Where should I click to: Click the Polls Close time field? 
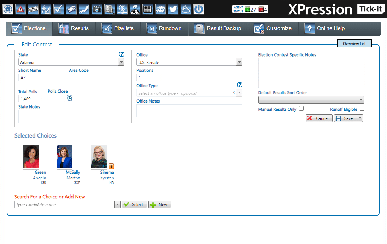point(56,99)
